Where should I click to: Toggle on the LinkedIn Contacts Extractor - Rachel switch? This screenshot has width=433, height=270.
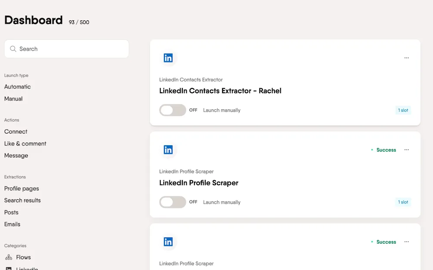click(x=172, y=110)
